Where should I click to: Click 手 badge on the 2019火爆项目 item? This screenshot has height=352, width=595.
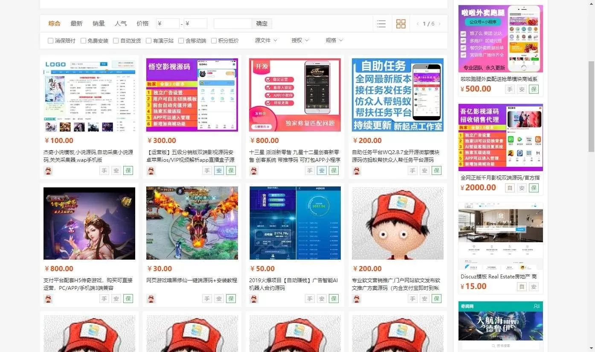coord(310,299)
